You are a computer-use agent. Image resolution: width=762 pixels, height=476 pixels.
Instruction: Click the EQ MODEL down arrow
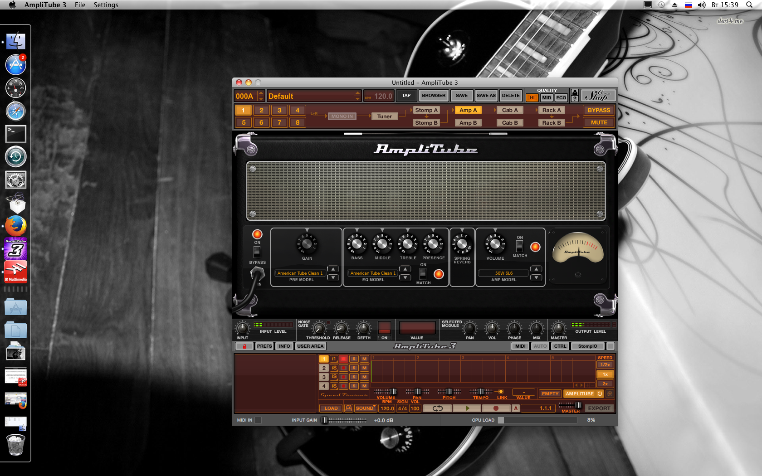405,277
